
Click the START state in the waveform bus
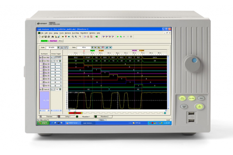click(x=88, y=57)
